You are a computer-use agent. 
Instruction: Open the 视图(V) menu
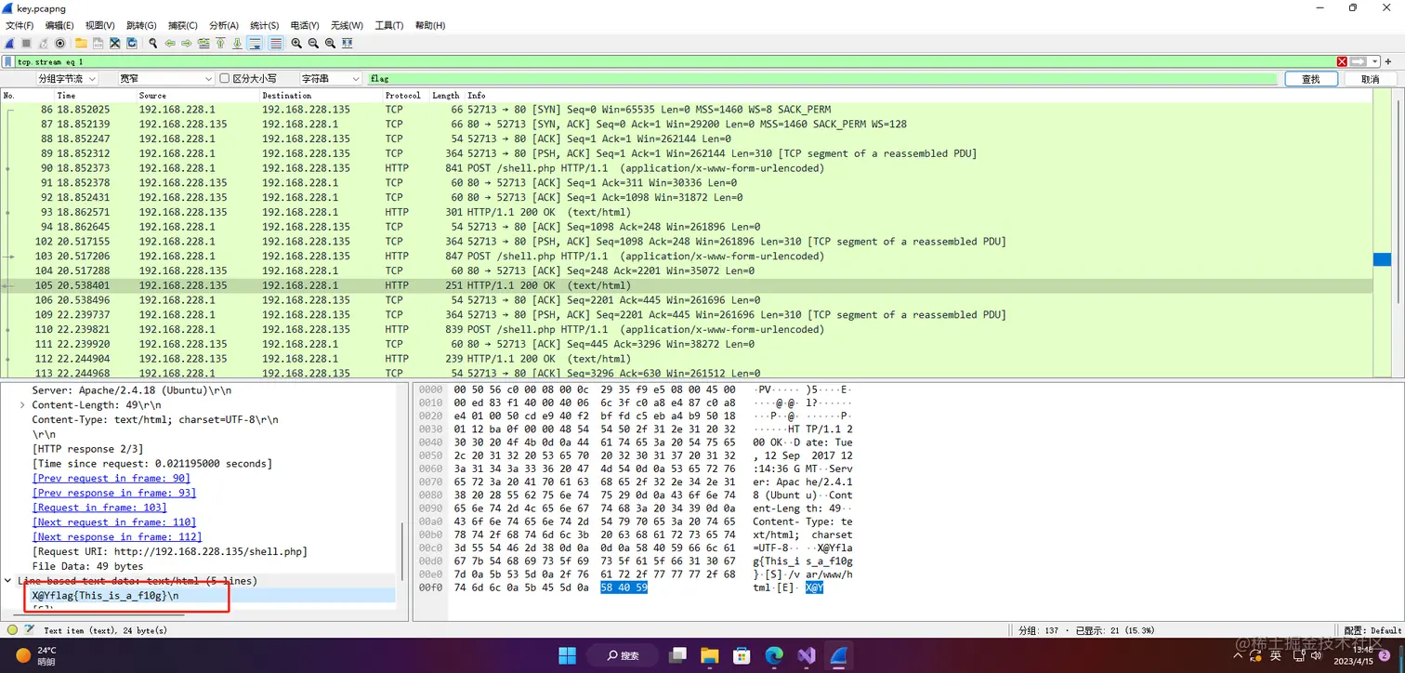tap(99, 25)
